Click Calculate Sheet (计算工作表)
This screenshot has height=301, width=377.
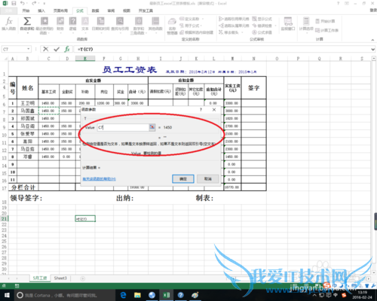coord(326,30)
